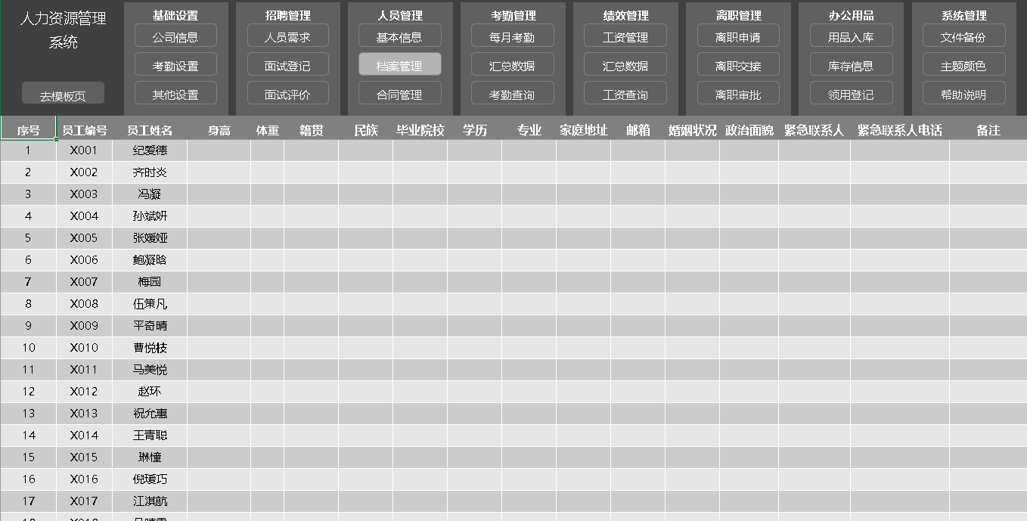The width and height of the screenshot is (1027, 521).
Task: Open the 帮助说明 help page
Action: 963,94
